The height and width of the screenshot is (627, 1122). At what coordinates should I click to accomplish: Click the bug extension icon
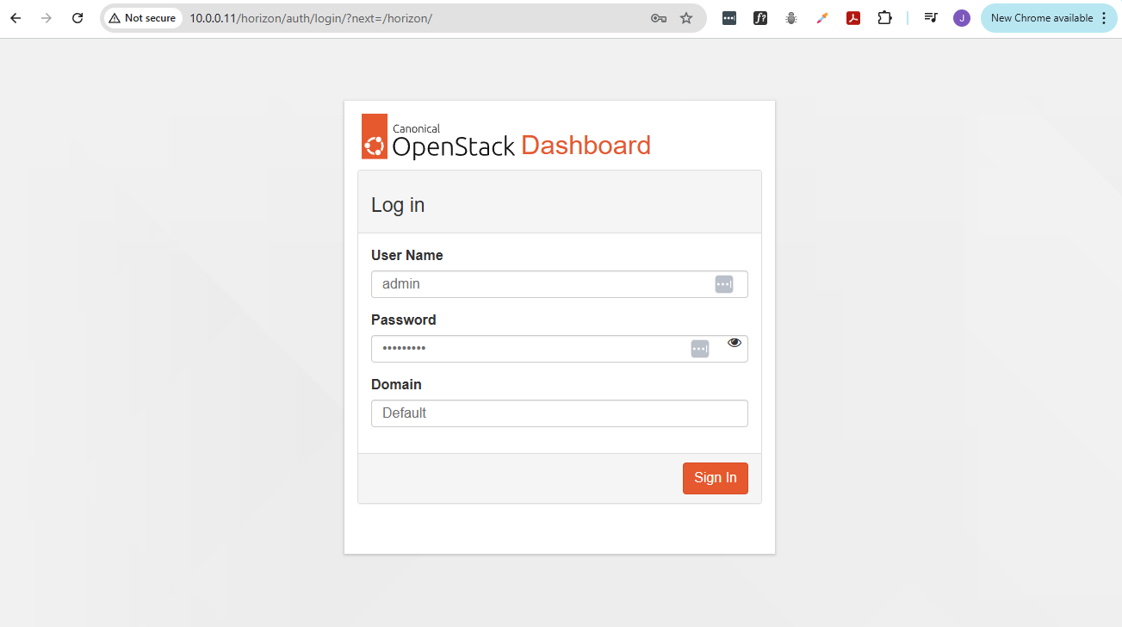(x=791, y=18)
